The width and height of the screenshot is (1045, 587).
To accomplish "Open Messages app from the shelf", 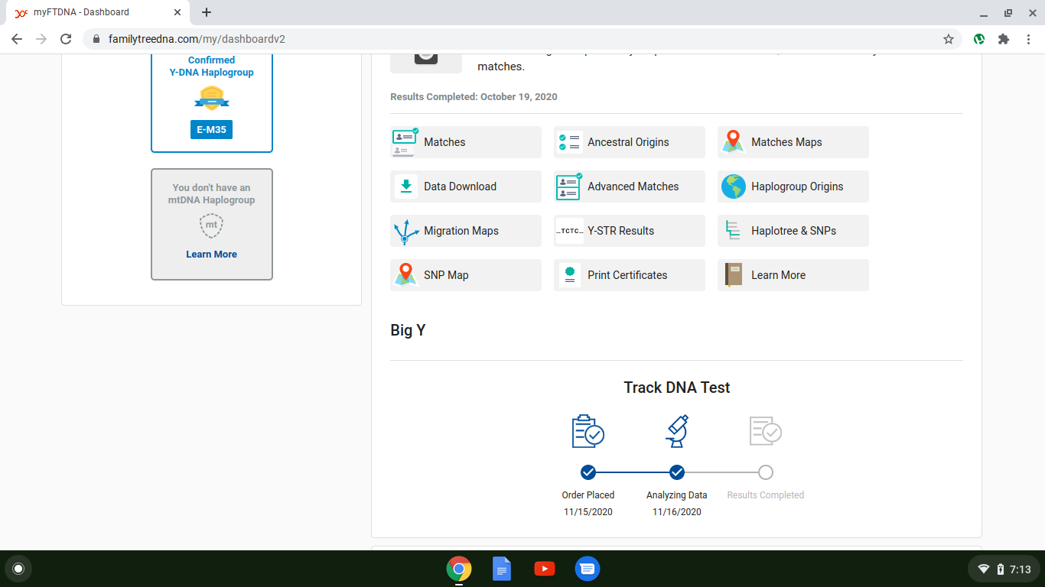I will point(588,569).
